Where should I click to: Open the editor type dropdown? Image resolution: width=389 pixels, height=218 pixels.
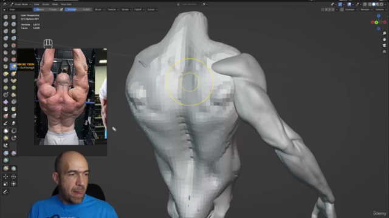tap(5, 4)
